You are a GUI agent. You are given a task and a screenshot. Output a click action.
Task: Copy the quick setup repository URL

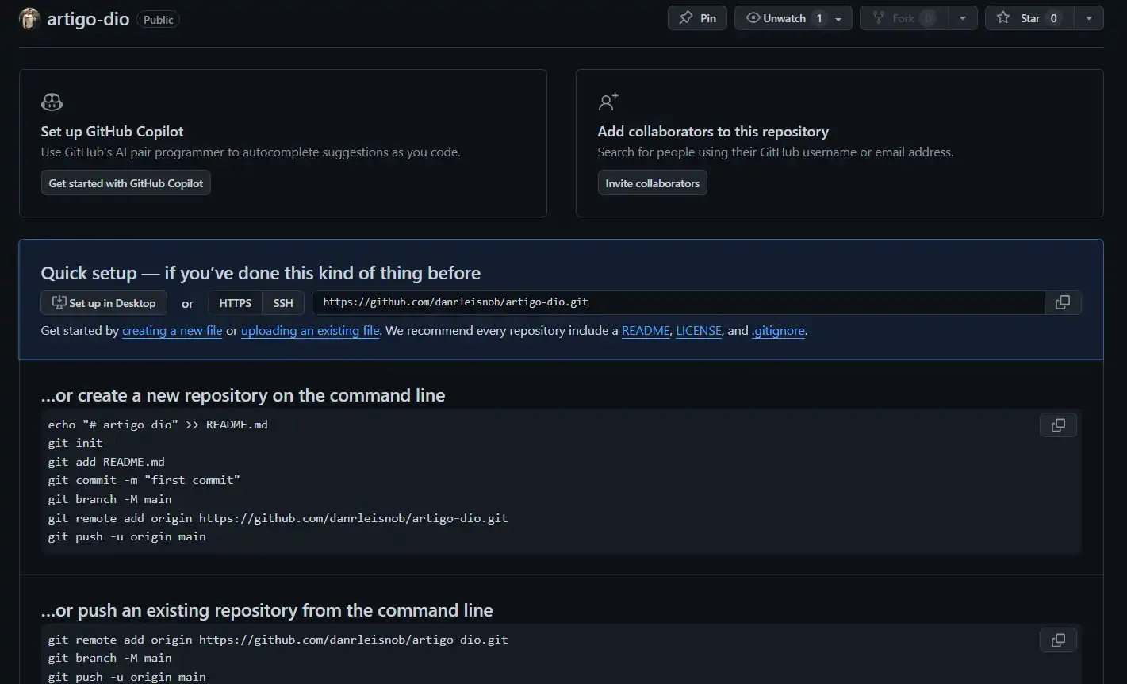pyautogui.click(x=1063, y=302)
